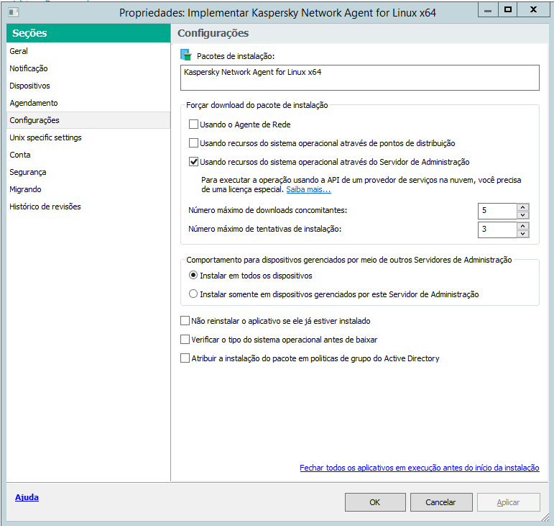554x526 pixels.
Task: Click the Seções panel header
Action: pos(88,33)
